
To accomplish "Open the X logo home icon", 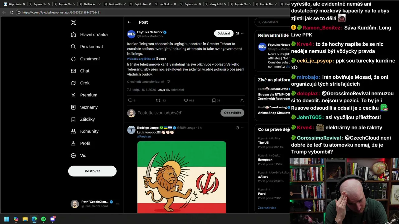I will click(73, 22).
